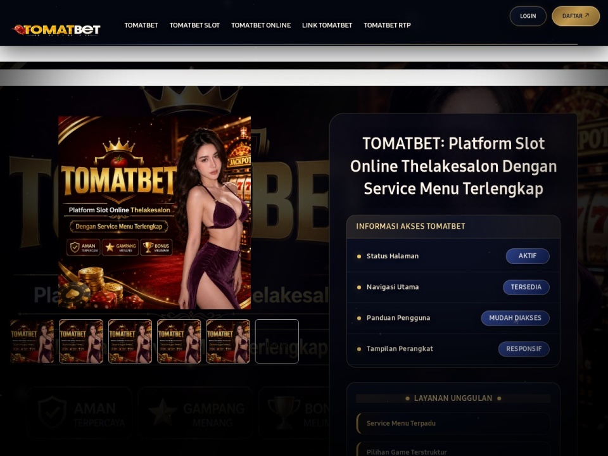This screenshot has height=456, width=608.
Task: Click the star GAMPANG MENANG icon below gallery
Action: click(163, 412)
